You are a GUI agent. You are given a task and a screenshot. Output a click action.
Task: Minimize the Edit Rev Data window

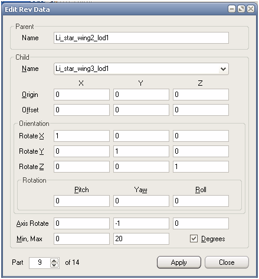tap(232, 9)
